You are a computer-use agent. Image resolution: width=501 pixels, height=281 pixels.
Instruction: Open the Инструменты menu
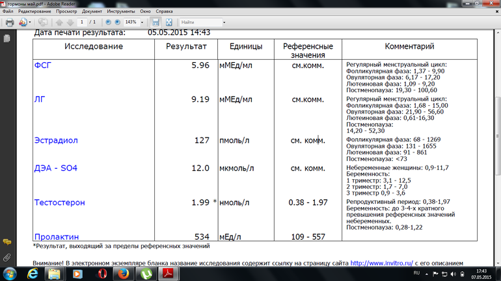pyautogui.click(x=121, y=11)
